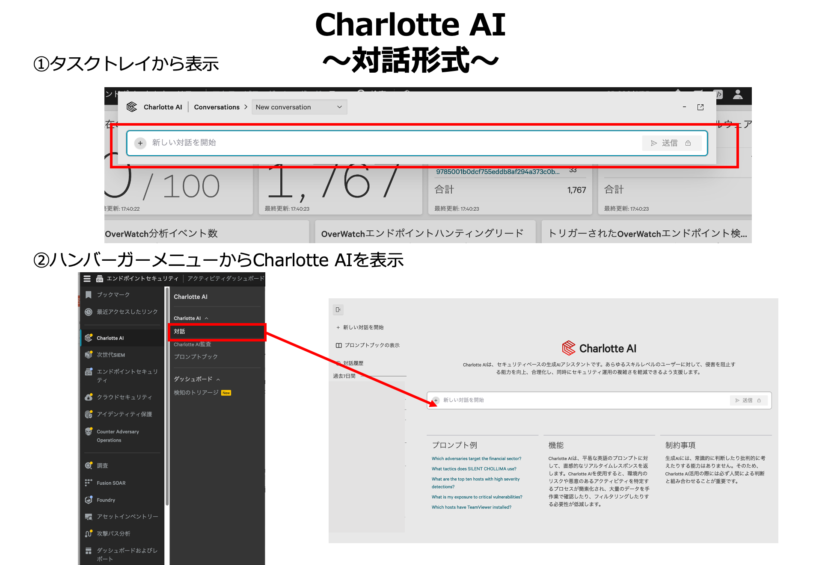
Task: Click the plus icon in tray popup input
Action: point(140,143)
